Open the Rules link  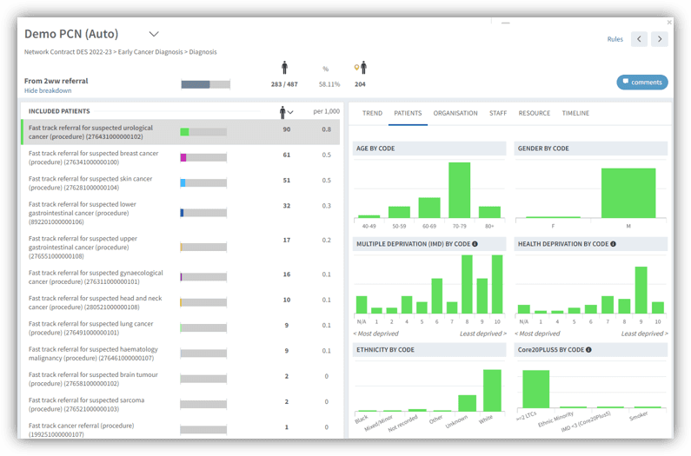tap(615, 39)
